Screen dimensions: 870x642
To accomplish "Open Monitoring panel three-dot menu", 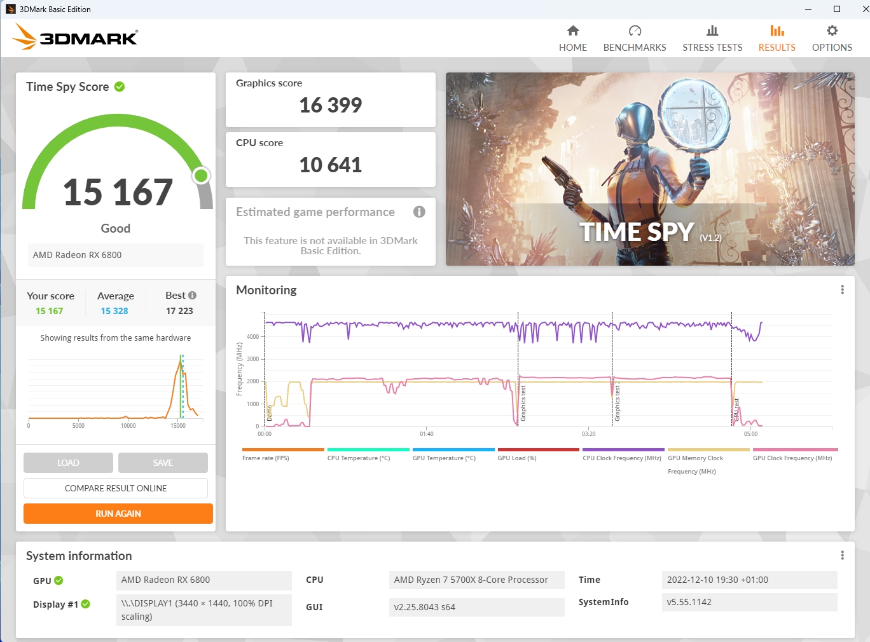I will click(842, 290).
